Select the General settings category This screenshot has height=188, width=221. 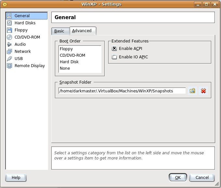(27, 16)
